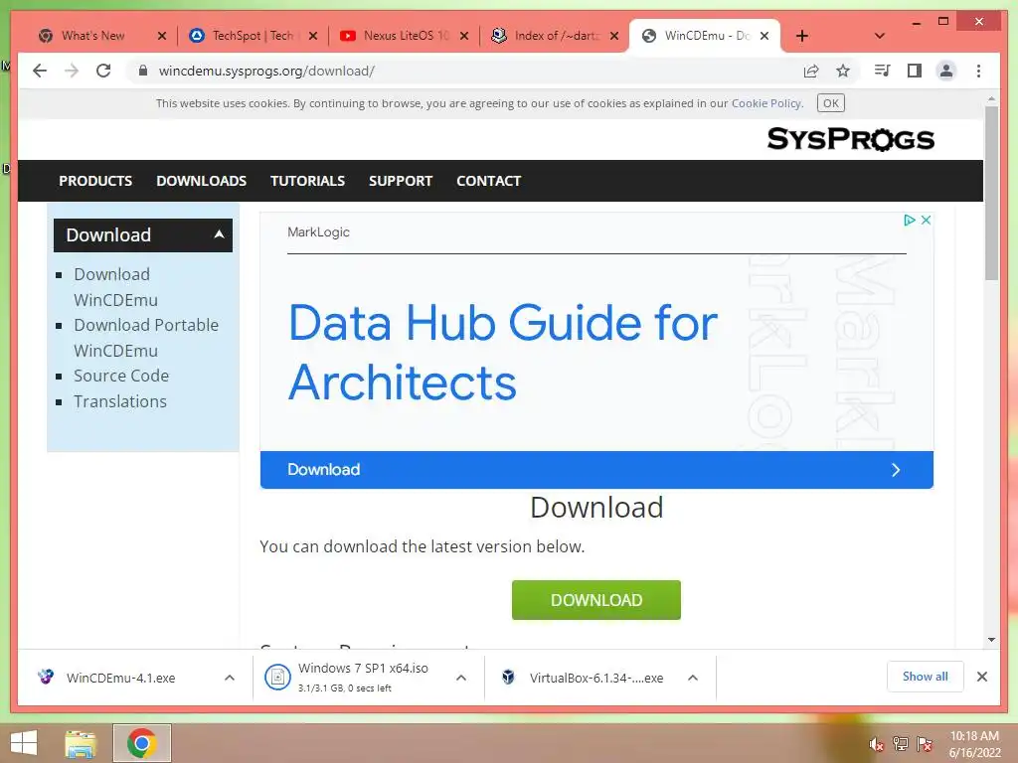This screenshot has width=1018, height=763.
Task: Click the forward navigation arrow
Action: pos(72,71)
